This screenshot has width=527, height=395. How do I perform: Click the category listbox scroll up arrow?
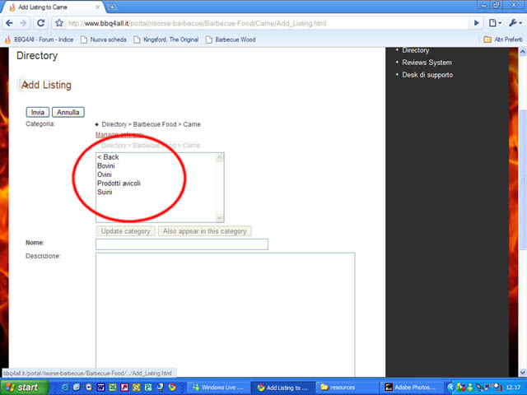point(220,157)
